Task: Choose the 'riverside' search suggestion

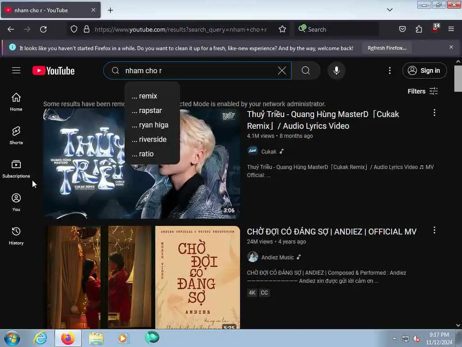Action: coord(152,140)
